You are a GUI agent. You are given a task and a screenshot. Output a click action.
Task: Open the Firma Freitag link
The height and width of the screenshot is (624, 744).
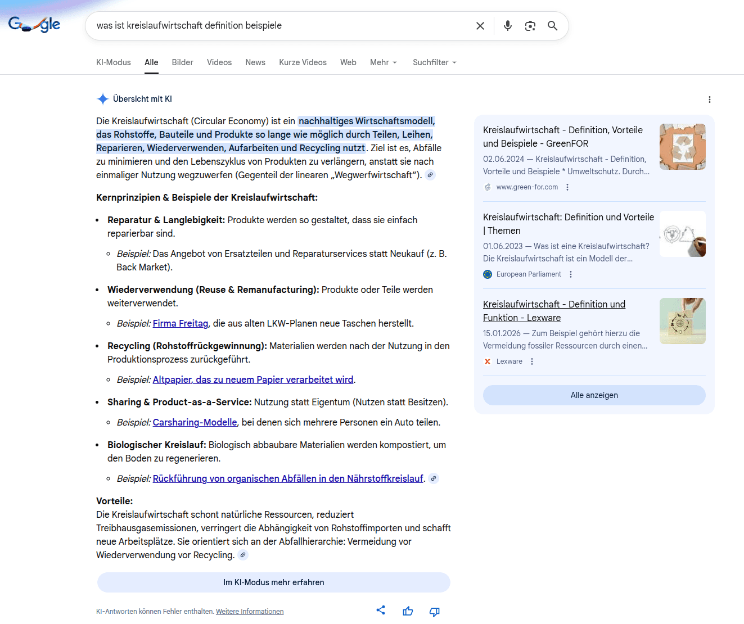pyautogui.click(x=180, y=323)
